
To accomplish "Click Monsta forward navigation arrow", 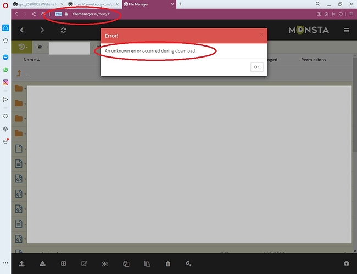I will click(42, 30).
